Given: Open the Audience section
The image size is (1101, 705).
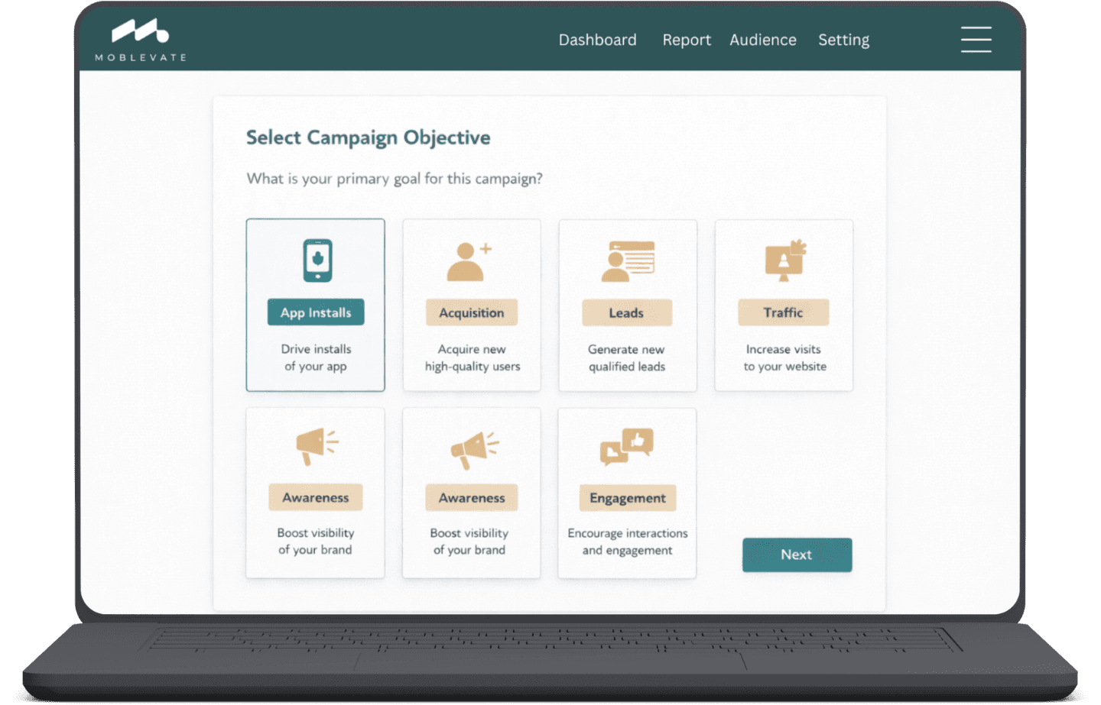Looking at the screenshot, I should (x=763, y=40).
